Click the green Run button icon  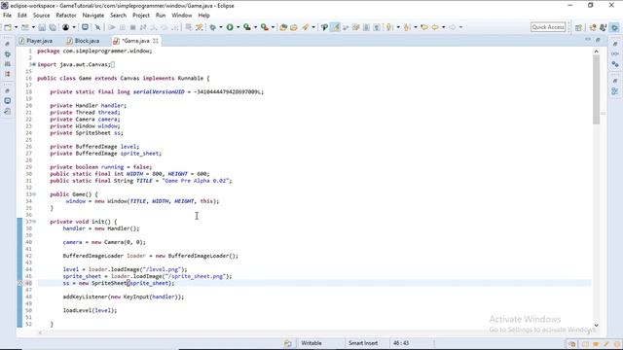[x=230, y=27]
